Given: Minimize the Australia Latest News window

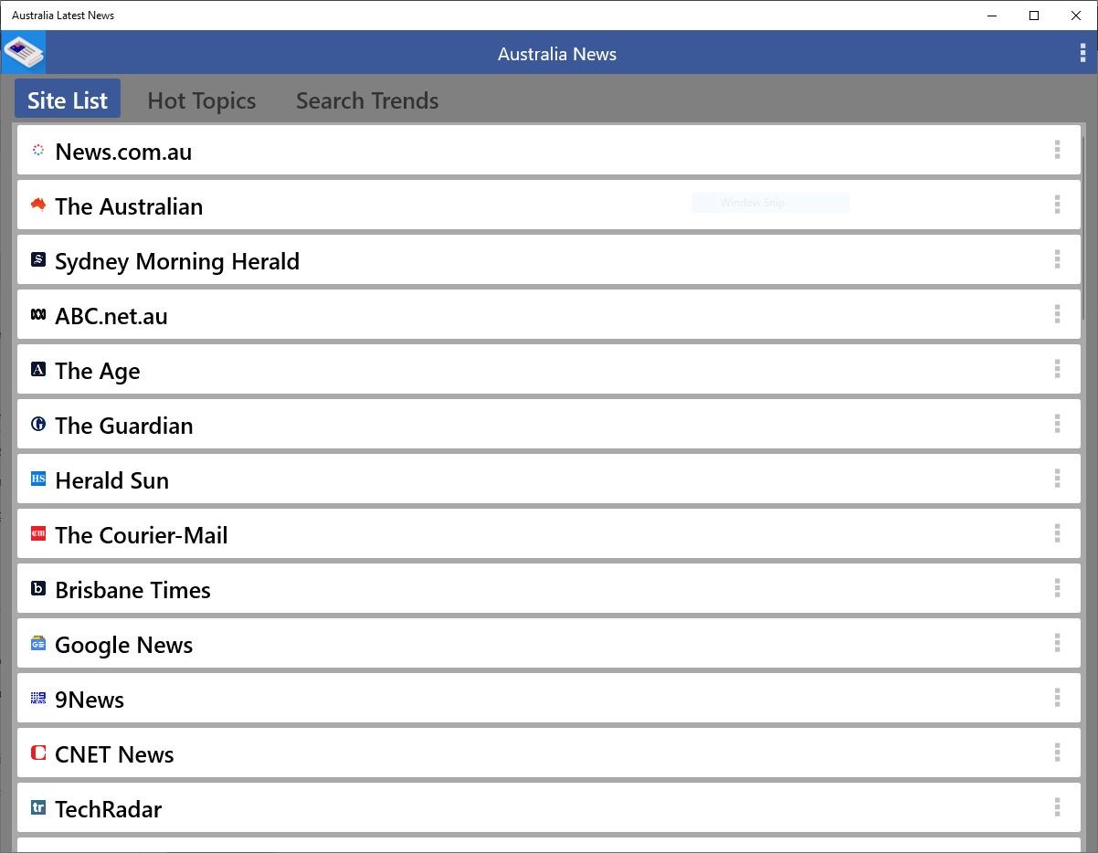Looking at the screenshot, I should tap(992, 16).
